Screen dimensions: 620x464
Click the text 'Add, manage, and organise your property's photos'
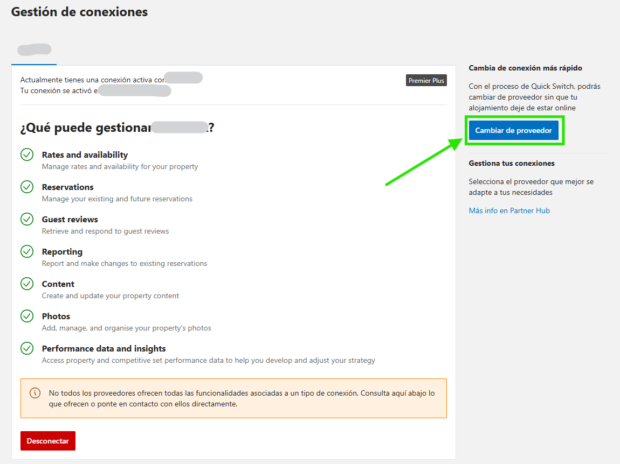pos(127,328)
